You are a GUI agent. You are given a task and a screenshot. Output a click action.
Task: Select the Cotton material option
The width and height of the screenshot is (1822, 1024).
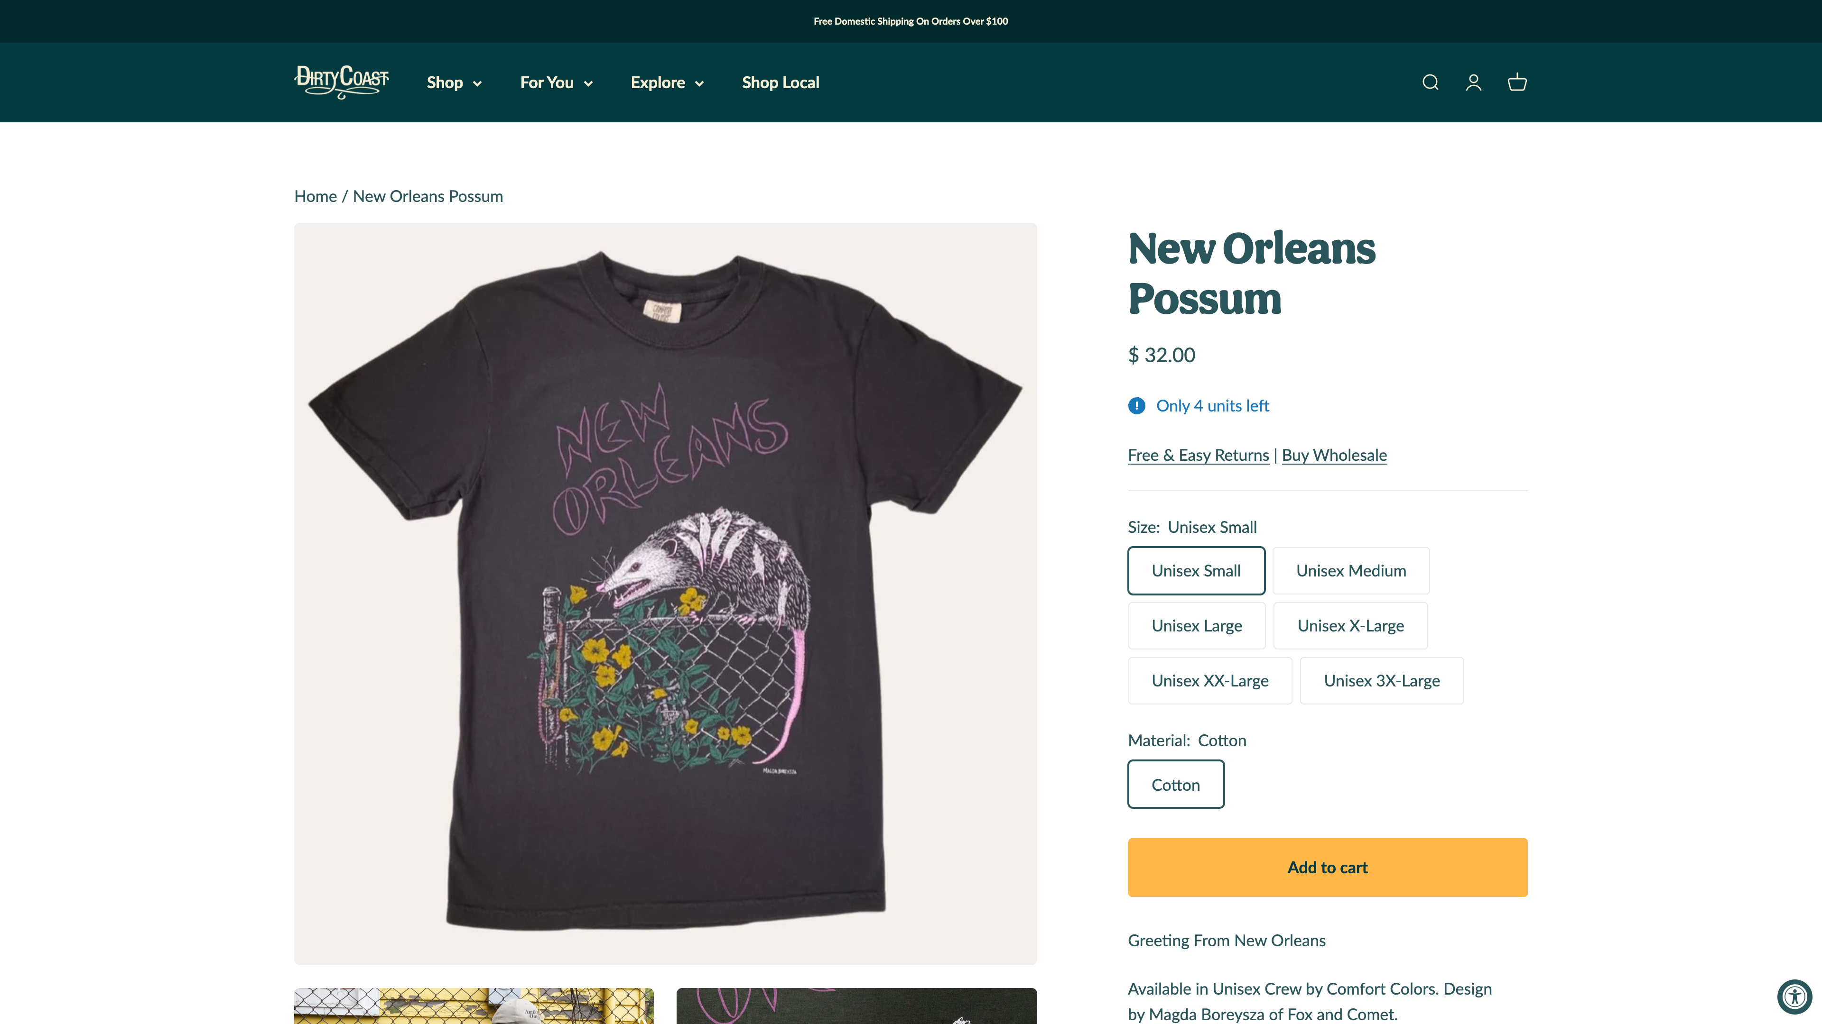[1176, 784]
